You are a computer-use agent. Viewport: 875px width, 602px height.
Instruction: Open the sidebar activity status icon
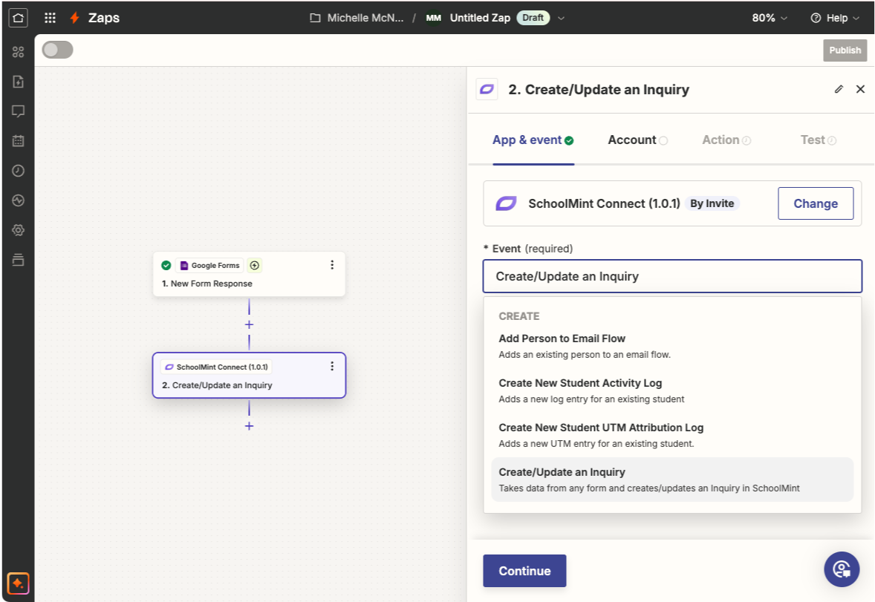pyautogui.click(x=18, y=200)
